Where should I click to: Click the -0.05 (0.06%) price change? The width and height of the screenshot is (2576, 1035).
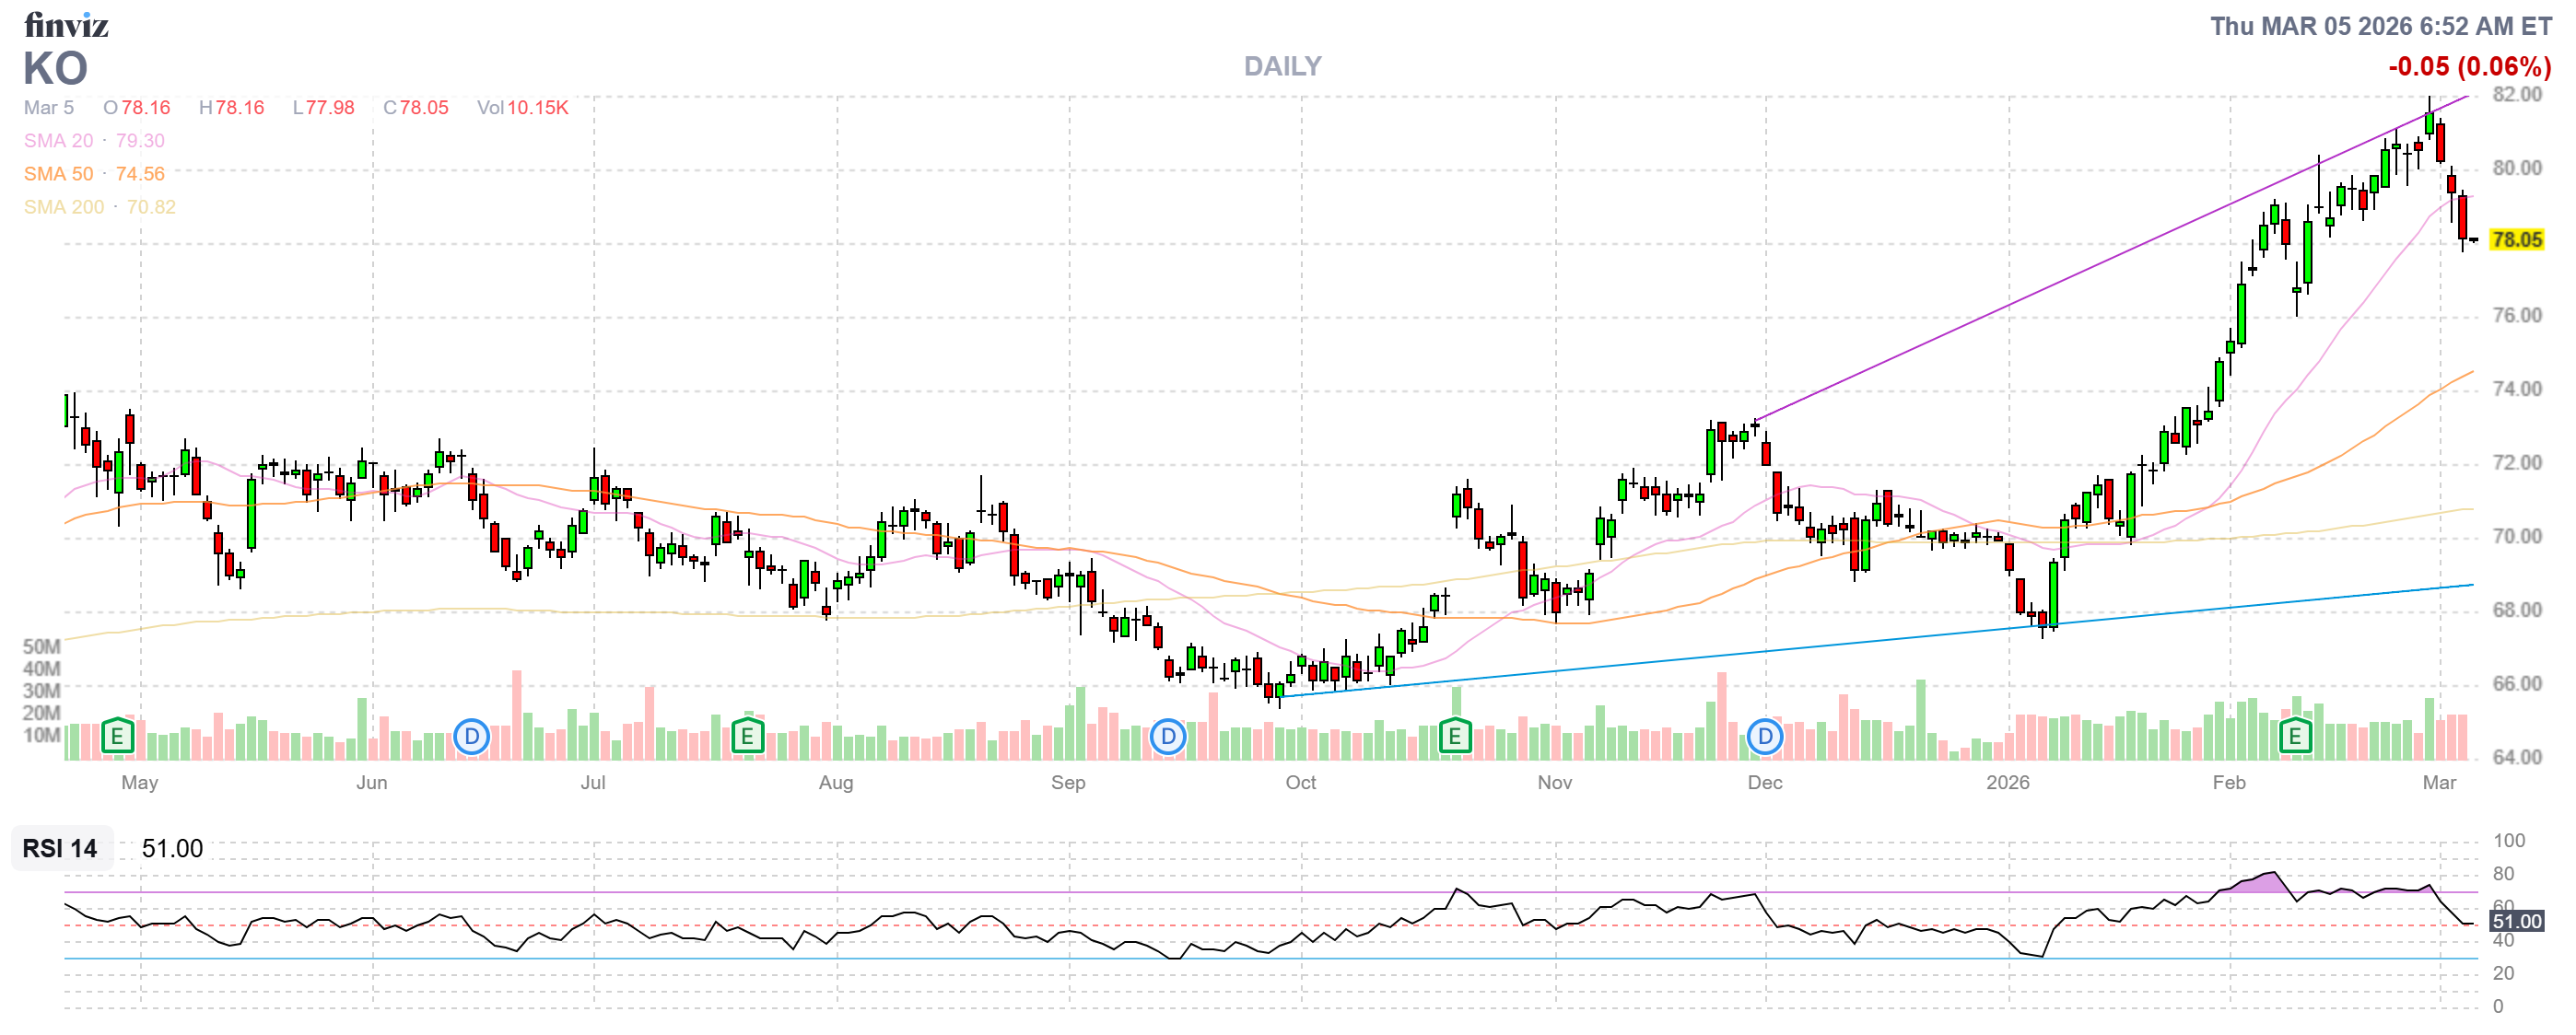pos(2469,67)
